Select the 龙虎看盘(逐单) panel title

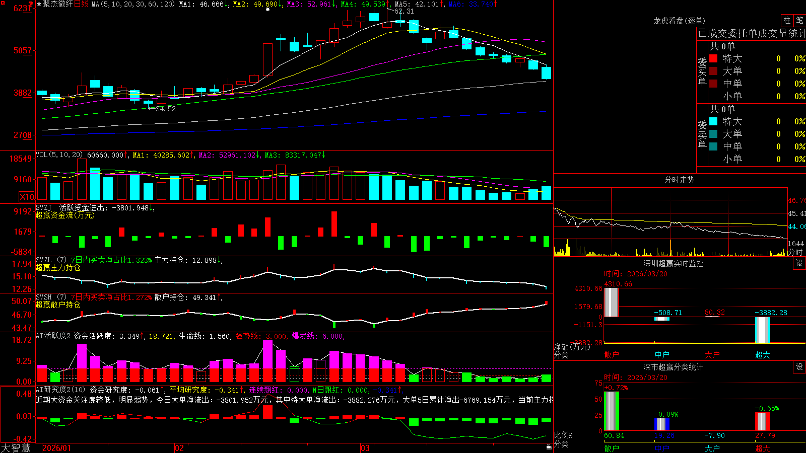(x=679, y=21)
